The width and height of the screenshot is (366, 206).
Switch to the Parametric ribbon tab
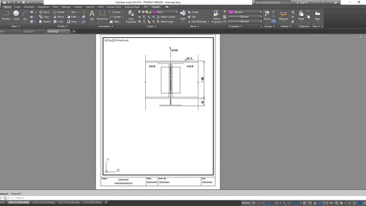point(43,7)
